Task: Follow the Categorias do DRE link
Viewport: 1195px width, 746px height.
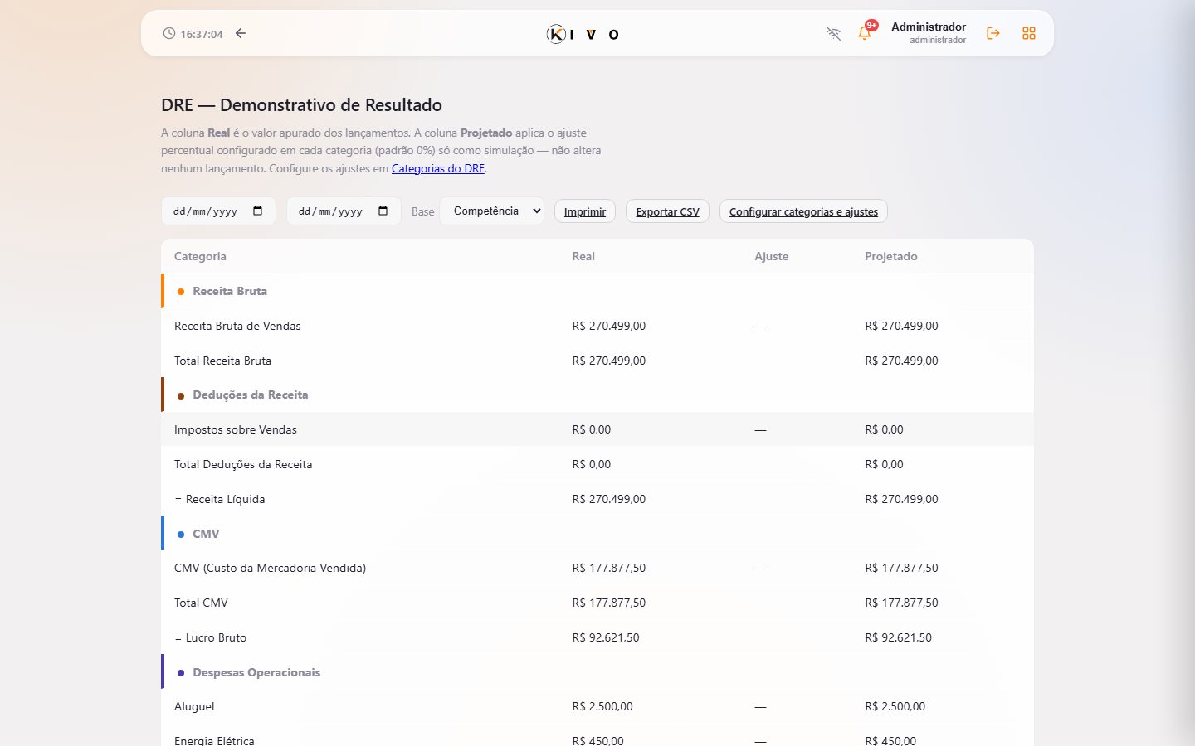Action: point(438,168)
